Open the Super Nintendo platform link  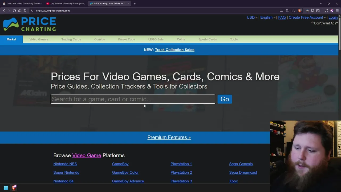click(x=66, y=173)
